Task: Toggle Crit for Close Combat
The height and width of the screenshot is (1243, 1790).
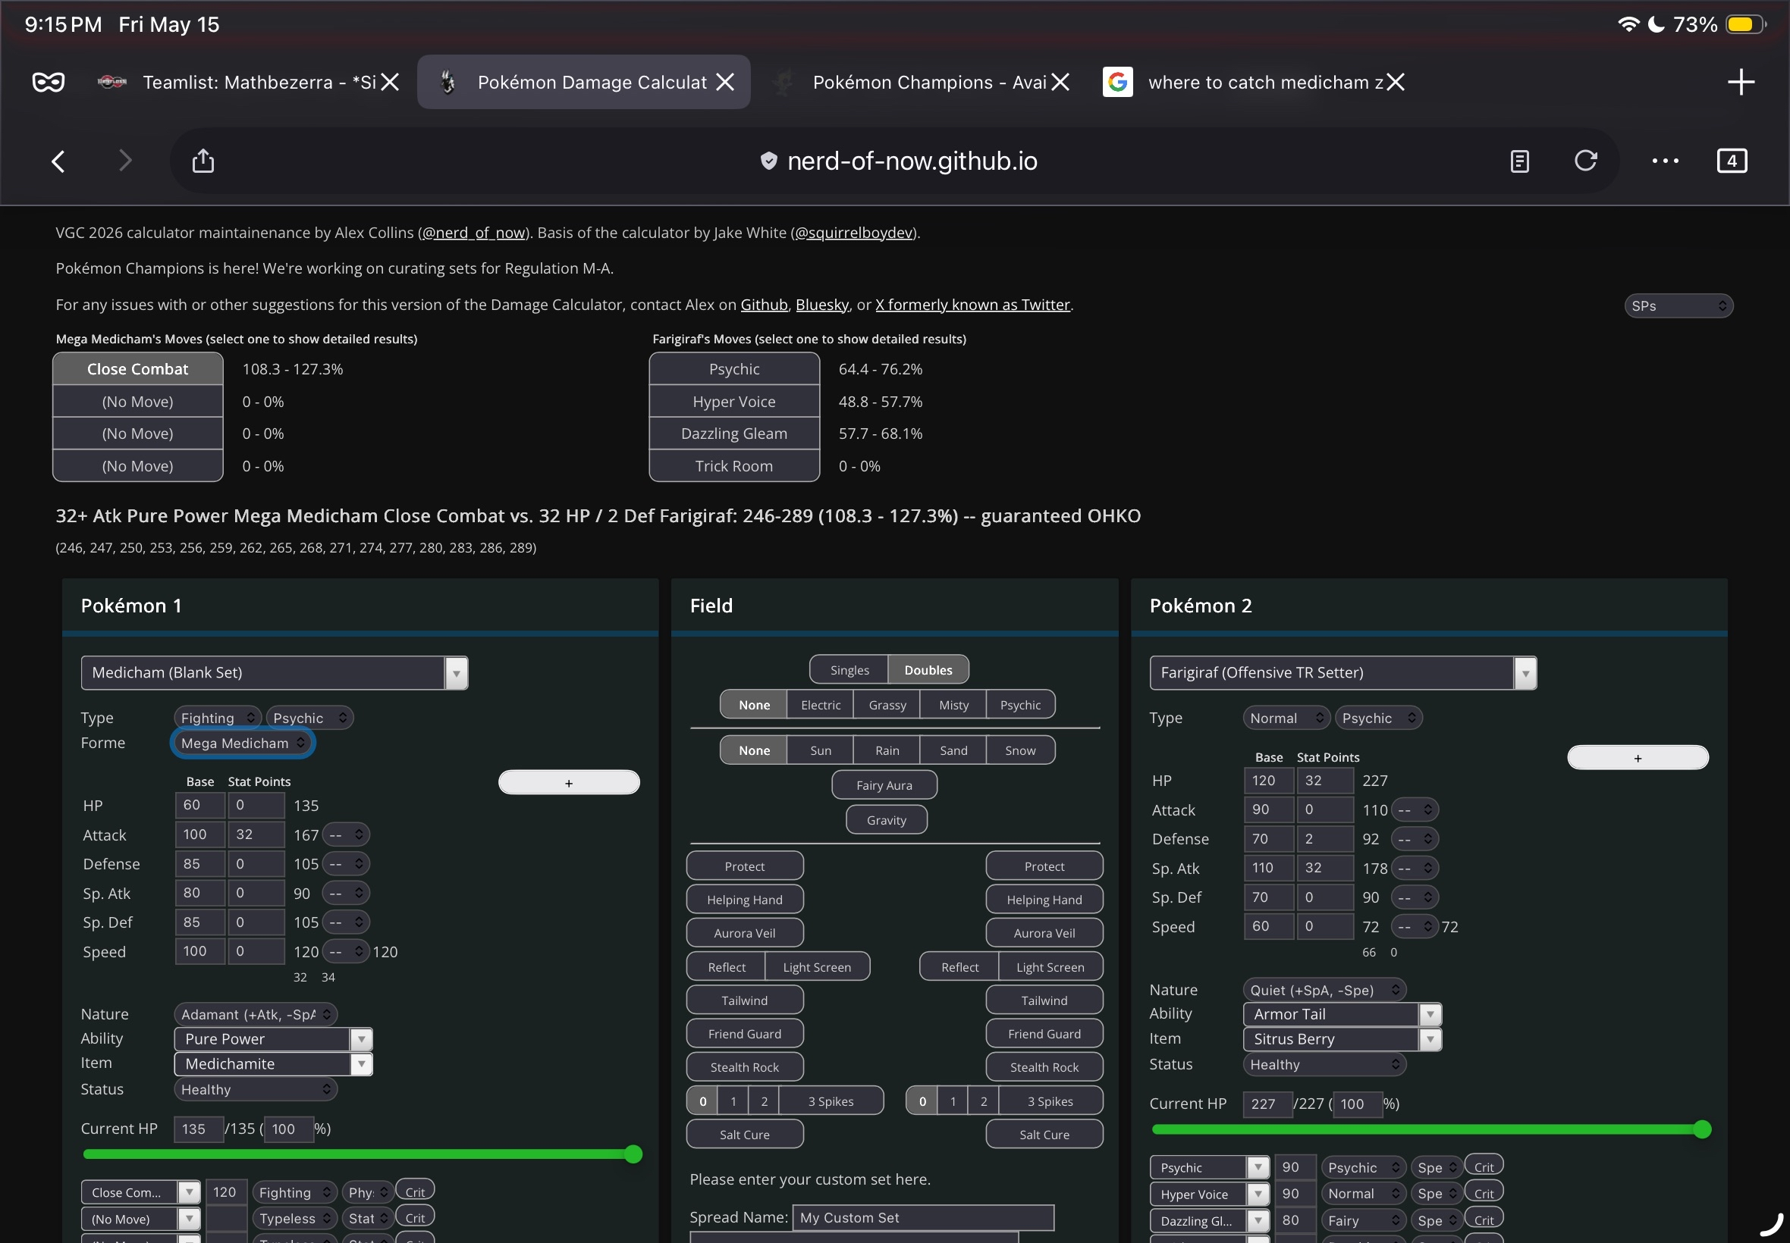Action: click(x=416, y=1191)
